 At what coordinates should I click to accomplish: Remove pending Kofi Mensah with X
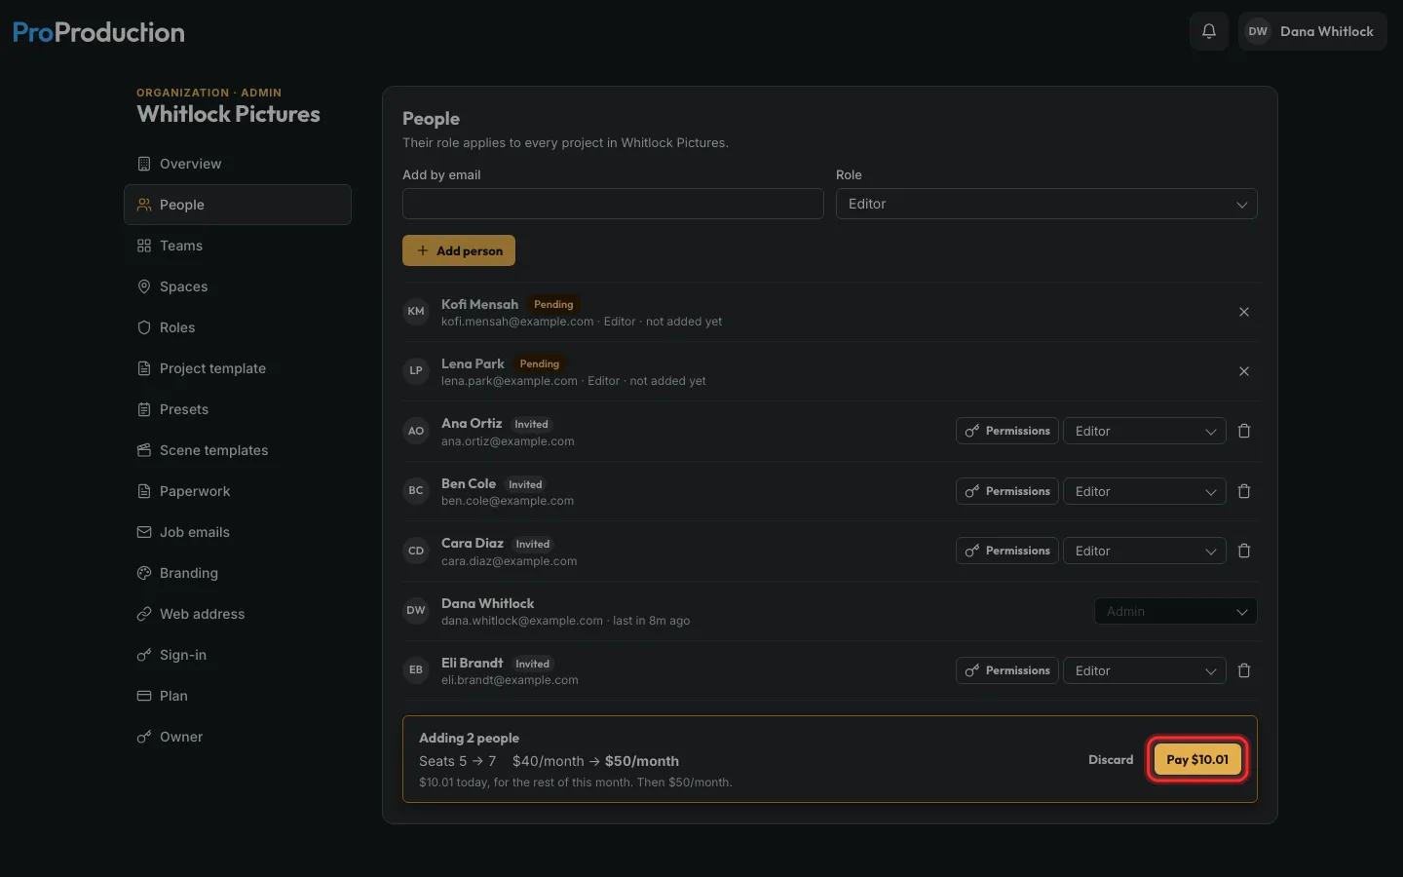click(x=1244, y=312)
